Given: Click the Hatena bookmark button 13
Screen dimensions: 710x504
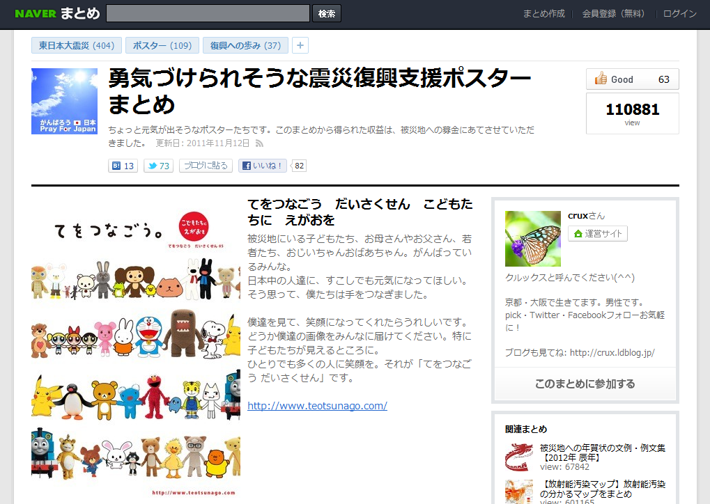Looking at the screenshot, I should (x=123, y=166).
